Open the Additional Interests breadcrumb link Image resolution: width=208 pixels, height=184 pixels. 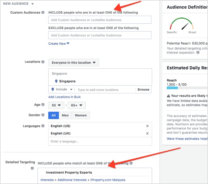[x=72, y=180]
